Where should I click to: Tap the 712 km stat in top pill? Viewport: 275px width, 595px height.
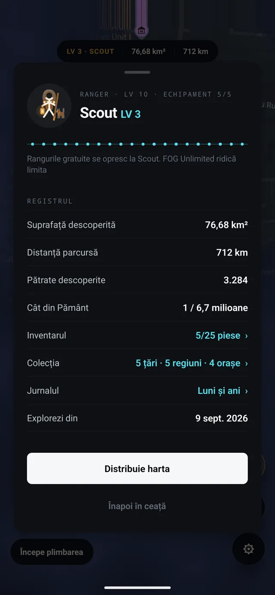click(196, 52)
